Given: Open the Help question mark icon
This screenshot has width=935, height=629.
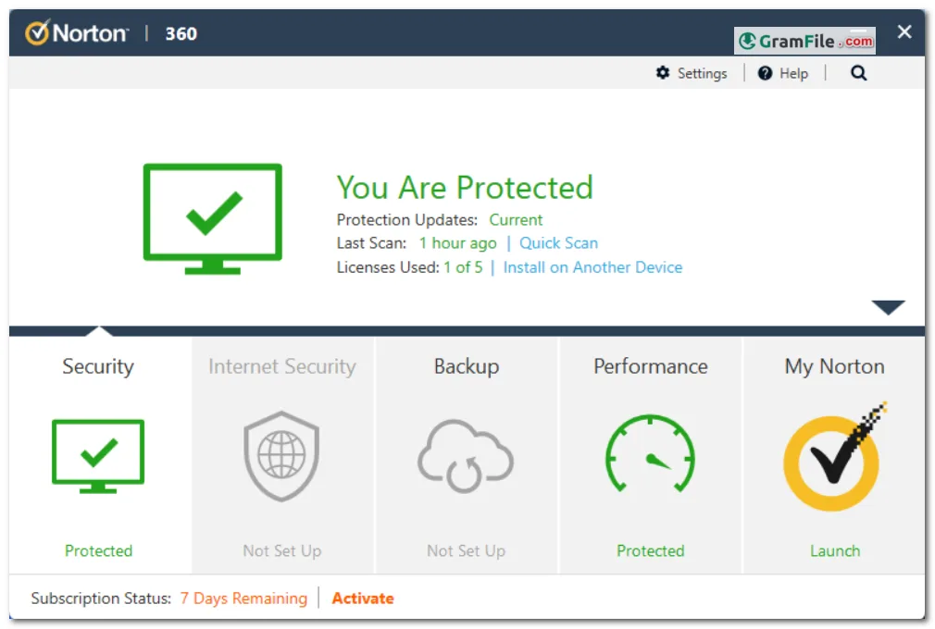Looking at the screenshot, I should (x=765, y=73).
